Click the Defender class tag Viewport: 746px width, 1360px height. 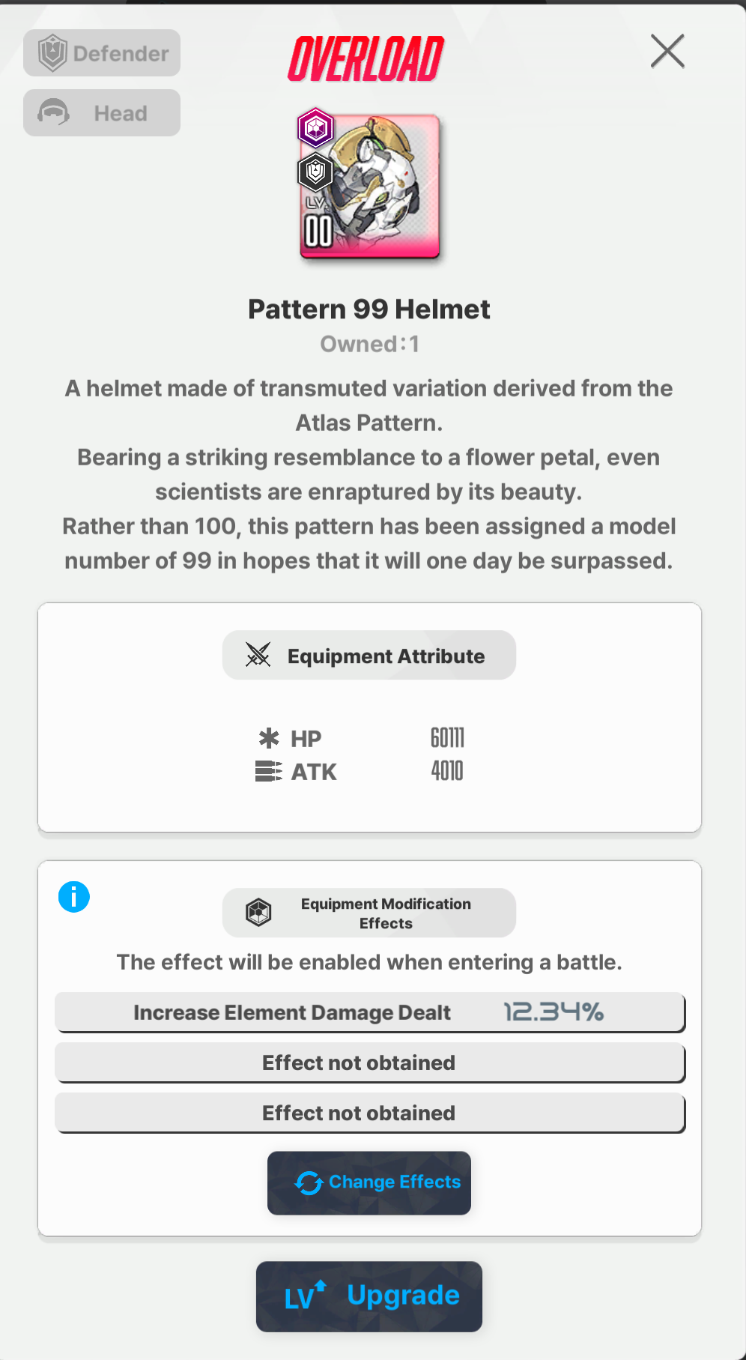tap(102, 53)
